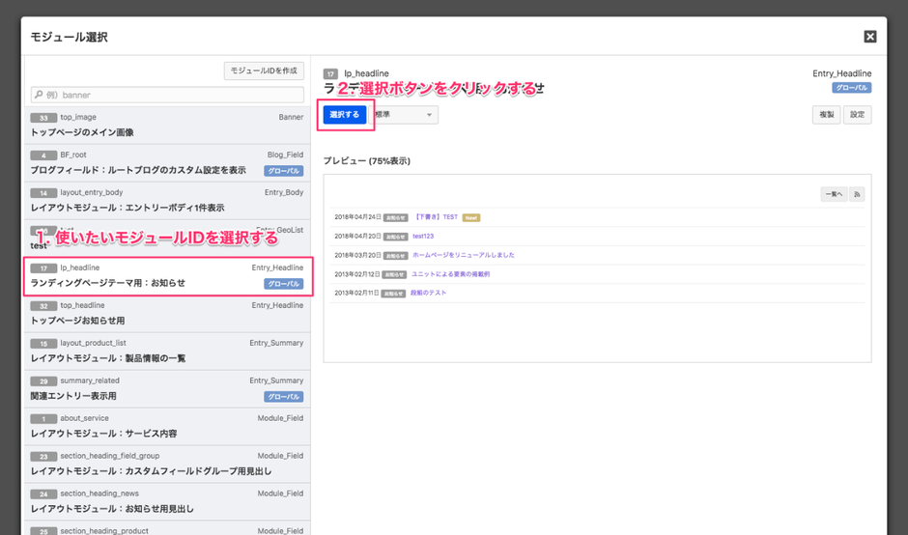Open the ホームページをリニューアルしました link
Screen dimensions: 908x535
coord(464,255)
